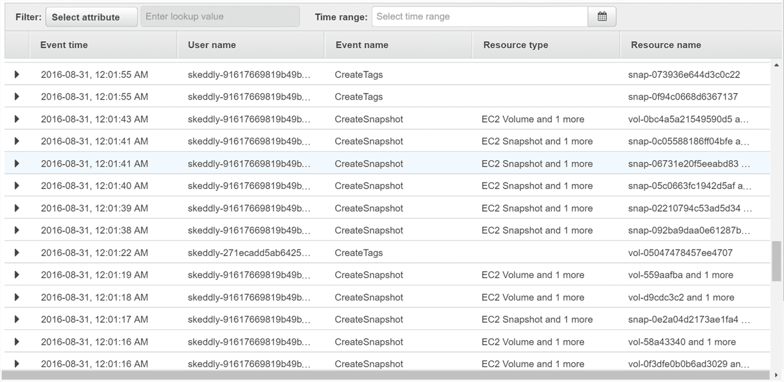Screen dimensions: 784x382
Task: Sort by User name column header
Action: tap(212, 45)
